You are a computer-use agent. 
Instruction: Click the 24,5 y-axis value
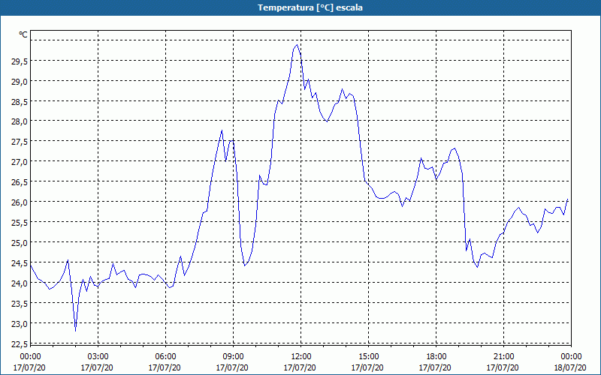point(19,263)
